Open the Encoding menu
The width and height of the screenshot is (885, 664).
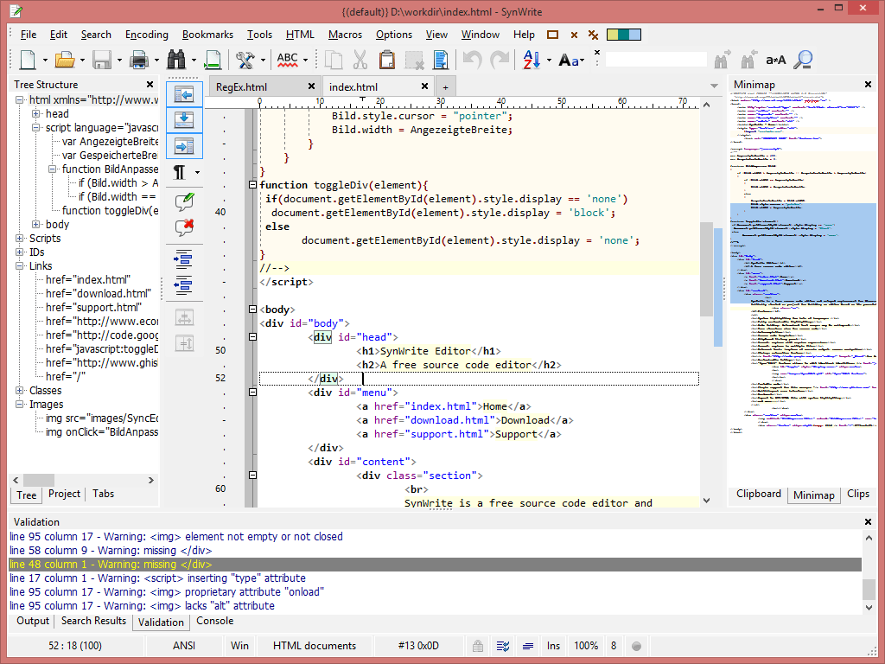pyautogui.click(x=147, y=35)
